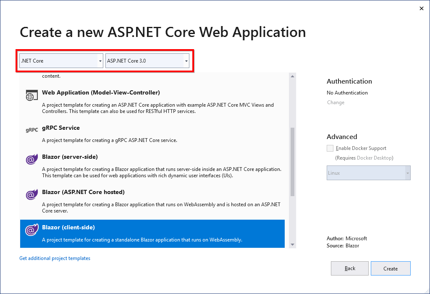Image resolution: width=430 pixels, height=294 pixels.
Task: Click the gRPC Service template icon
Action: (31, 130)
